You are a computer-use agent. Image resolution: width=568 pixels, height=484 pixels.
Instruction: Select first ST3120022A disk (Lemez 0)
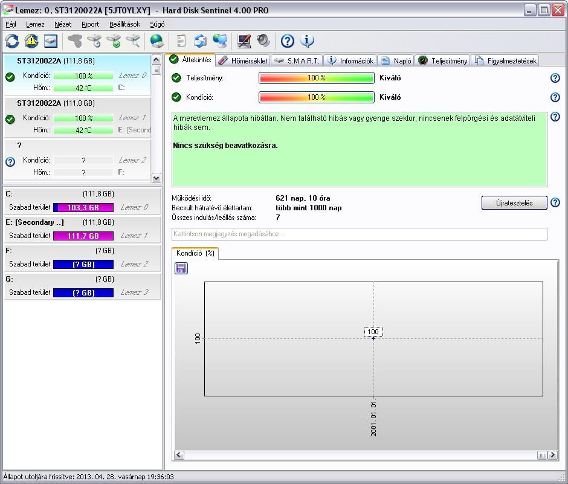coord(77,75)
